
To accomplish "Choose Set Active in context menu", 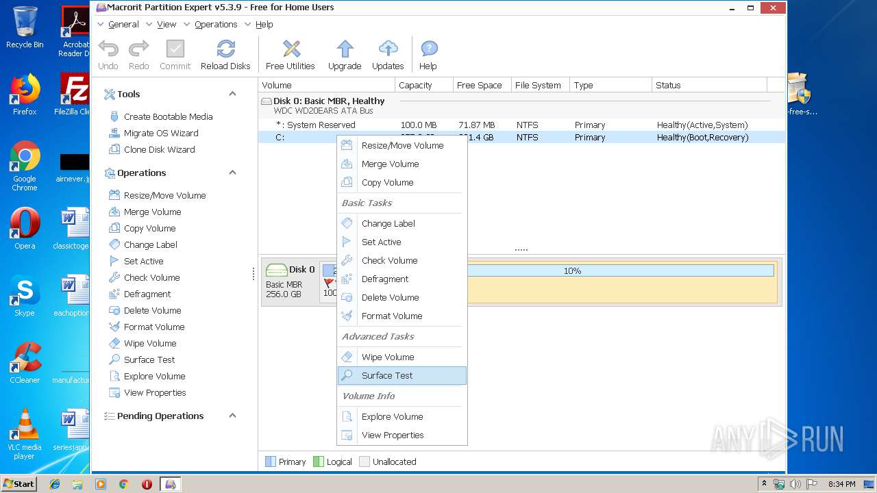I will [402, 242].
